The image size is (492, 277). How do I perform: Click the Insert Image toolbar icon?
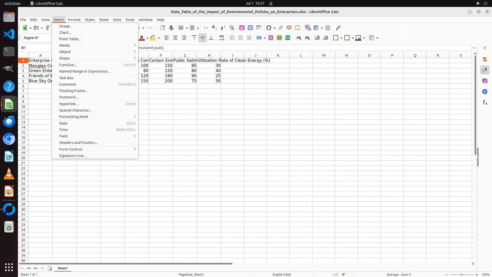pyautogui.click(x=242, y=28)
